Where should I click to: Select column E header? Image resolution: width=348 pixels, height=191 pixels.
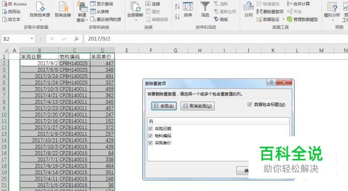click(127, 50)
